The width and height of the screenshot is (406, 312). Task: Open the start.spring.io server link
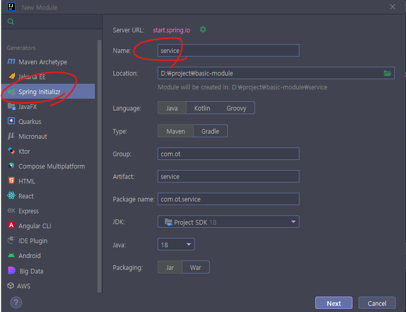pos(171,30)
